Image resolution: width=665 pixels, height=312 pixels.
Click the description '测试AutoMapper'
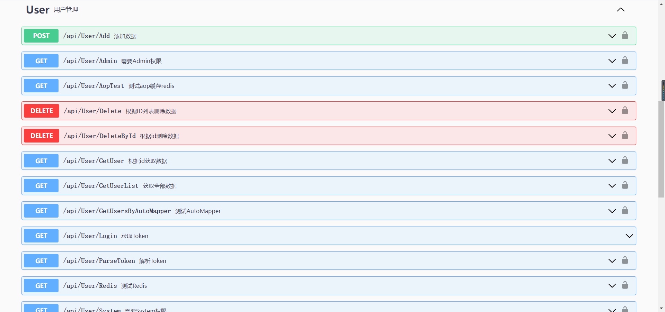click(x=198, y=211)
